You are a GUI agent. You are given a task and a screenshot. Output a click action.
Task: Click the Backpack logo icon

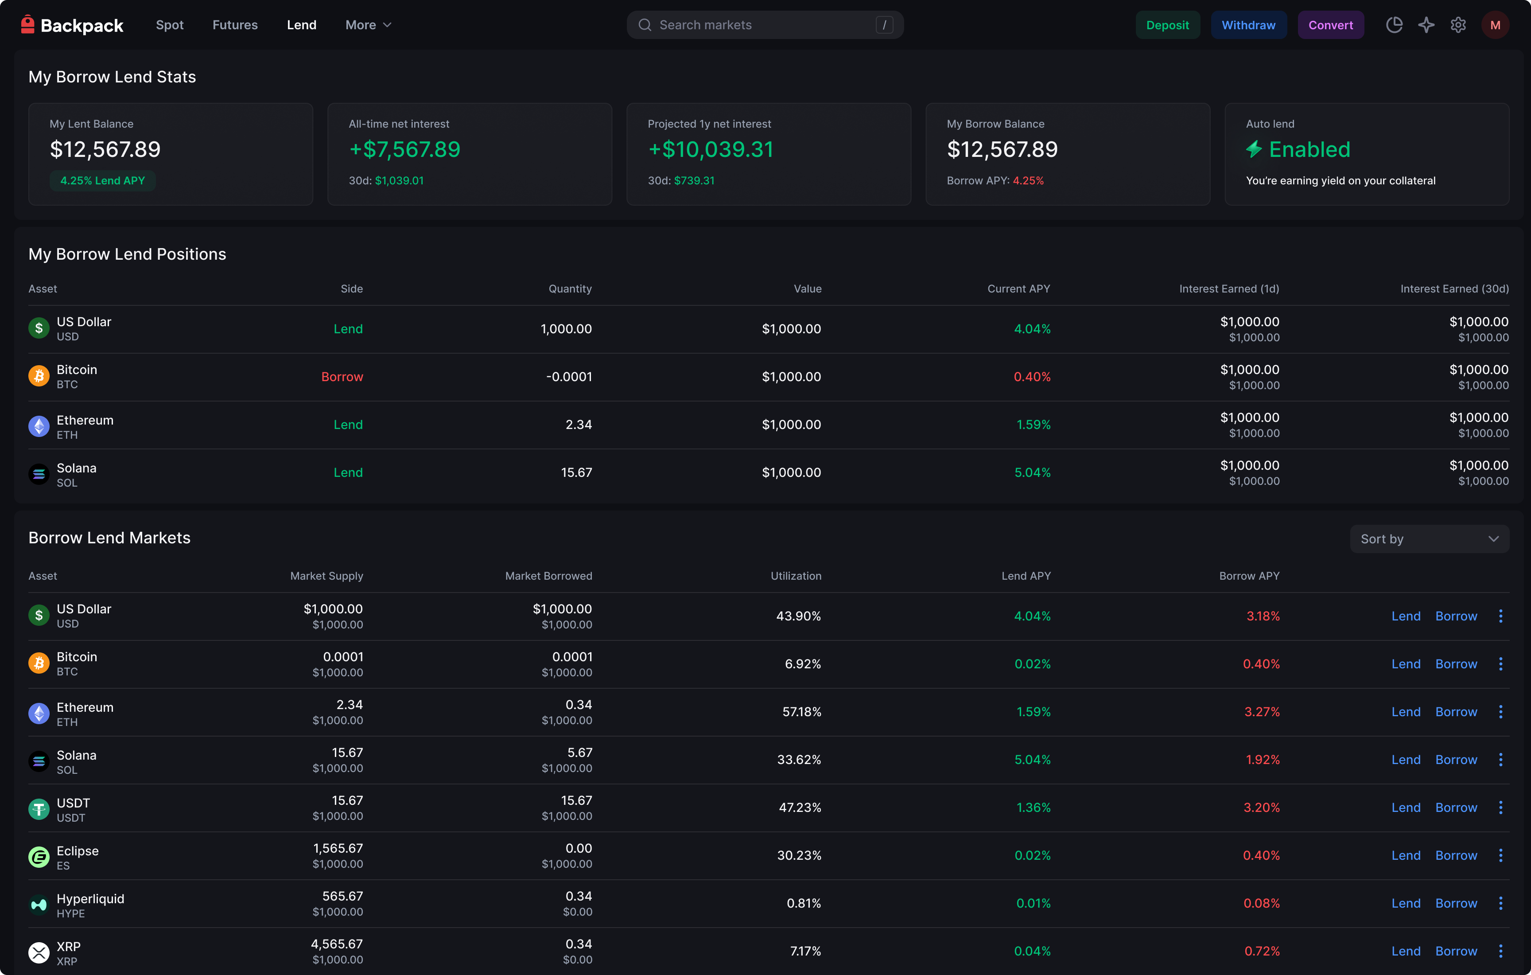[27, 24]
